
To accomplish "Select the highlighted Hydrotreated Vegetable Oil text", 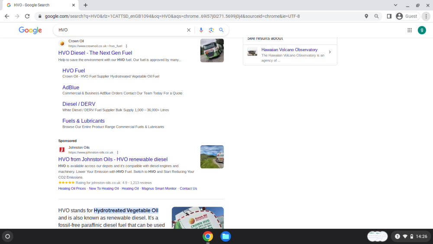I will point(126,211).
